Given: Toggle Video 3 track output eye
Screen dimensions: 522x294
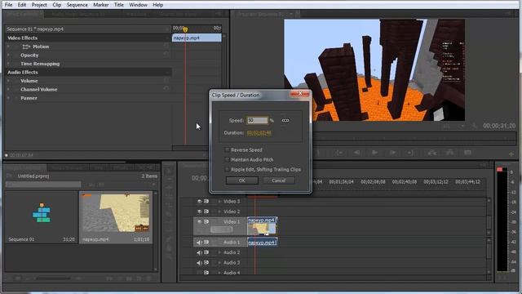Looking at the screenshot, I should [199, 202].
